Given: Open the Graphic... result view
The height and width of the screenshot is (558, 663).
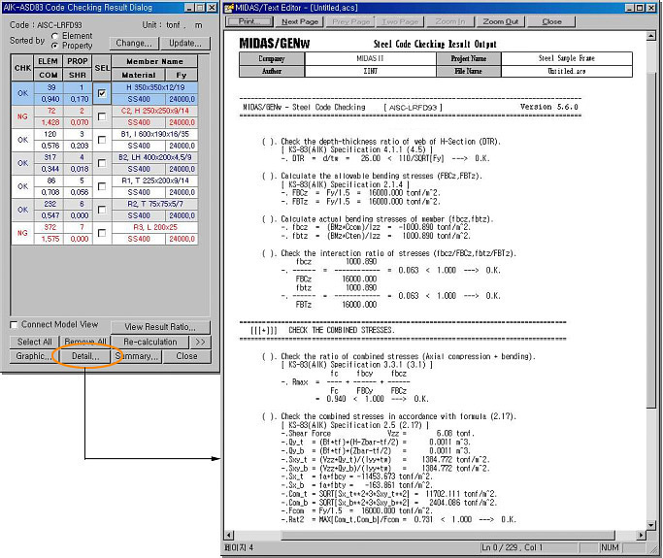Looking at the screenshot, I should pos(33,356).
